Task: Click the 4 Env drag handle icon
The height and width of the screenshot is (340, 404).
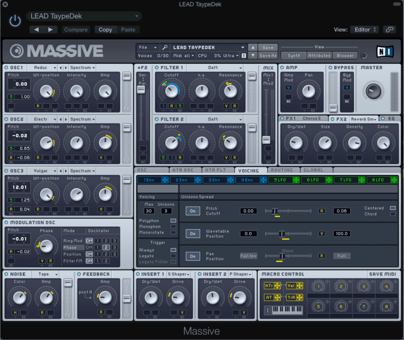Action: point(263,180)
